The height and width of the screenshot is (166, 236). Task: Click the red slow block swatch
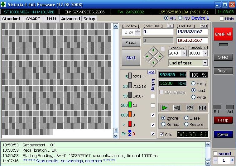[130, 124]
